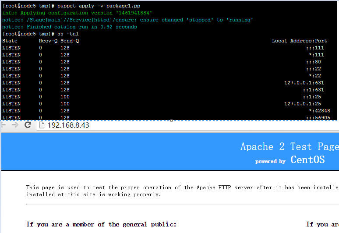Click 'info: Applying configuration version' line
The height and width of the screenshot is (233, 339).
pos(77,13)
